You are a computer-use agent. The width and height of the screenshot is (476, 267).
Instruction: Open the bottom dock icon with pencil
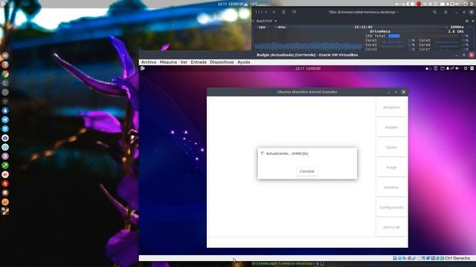pos(5,211)
